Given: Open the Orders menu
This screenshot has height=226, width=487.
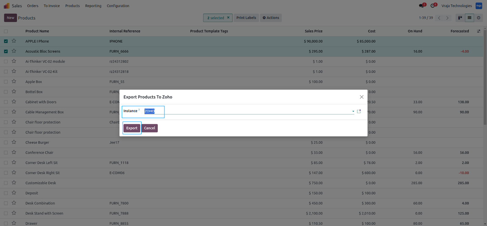Looking at the screenshot, I should (x=33, y=6).
